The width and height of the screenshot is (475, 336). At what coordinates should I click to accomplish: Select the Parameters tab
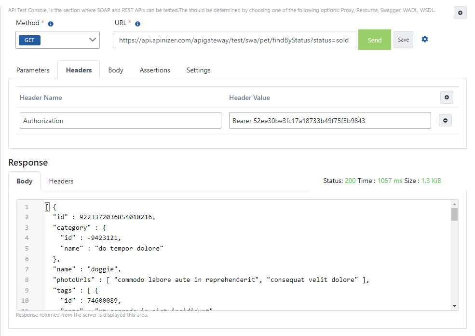pos(33,70)
